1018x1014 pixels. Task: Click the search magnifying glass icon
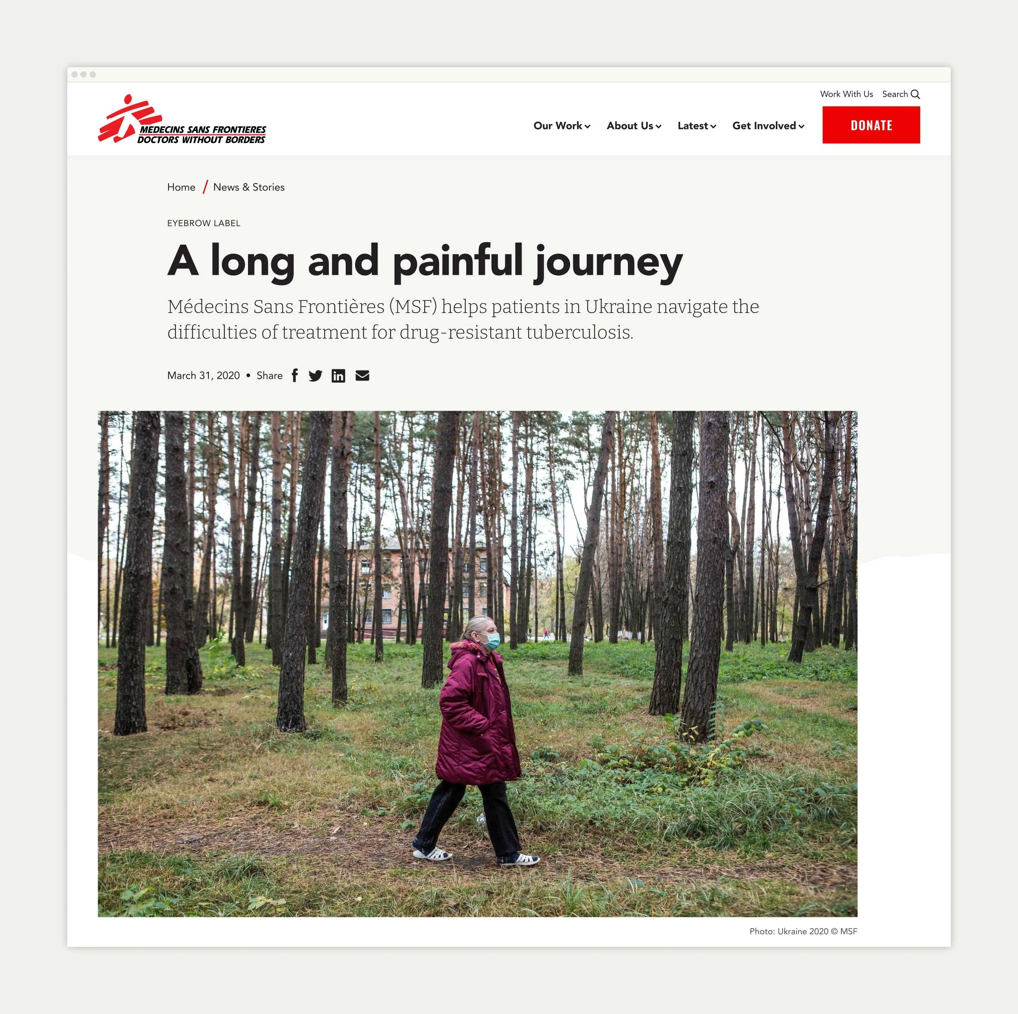[915, 94]
